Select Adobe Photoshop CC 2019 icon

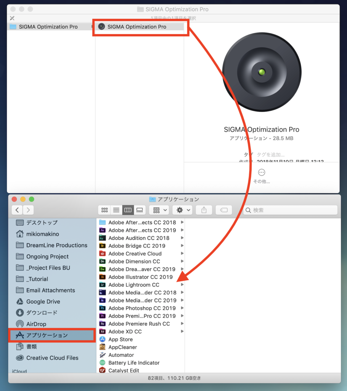[x=102, y=308]
